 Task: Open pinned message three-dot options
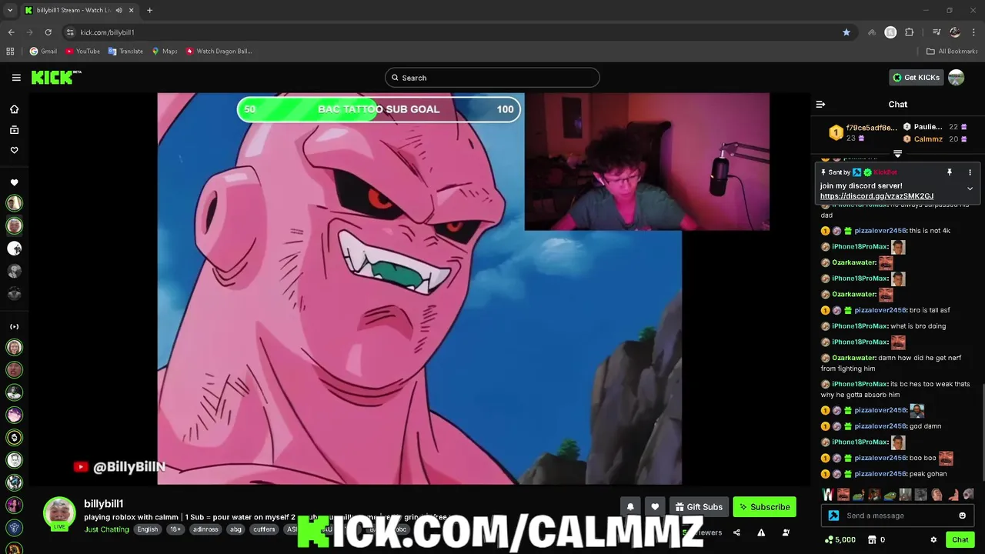(970, 172)
